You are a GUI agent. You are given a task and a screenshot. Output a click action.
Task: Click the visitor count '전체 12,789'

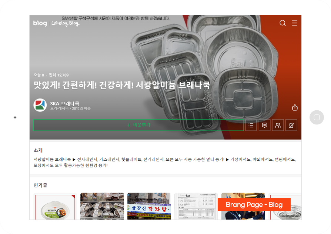pos(59,75)
